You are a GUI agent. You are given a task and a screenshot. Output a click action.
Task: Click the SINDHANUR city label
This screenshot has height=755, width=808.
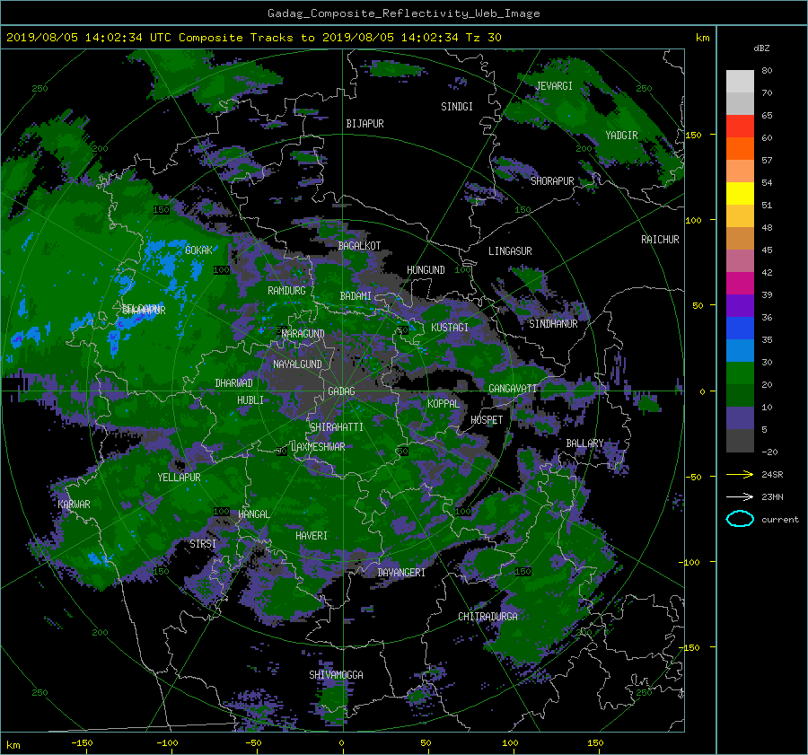point(553,324)
